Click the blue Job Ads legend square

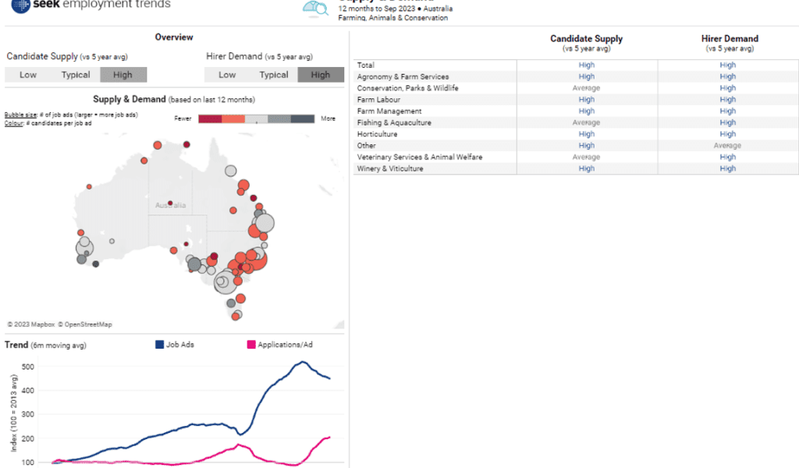(x=159, y=345)
